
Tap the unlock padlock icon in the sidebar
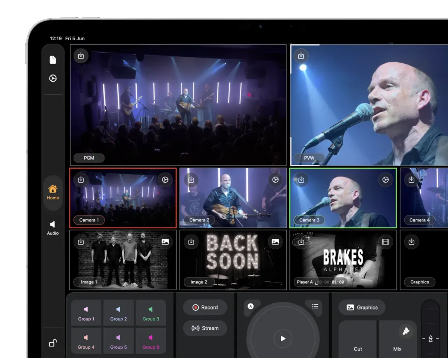pos(53,343)
